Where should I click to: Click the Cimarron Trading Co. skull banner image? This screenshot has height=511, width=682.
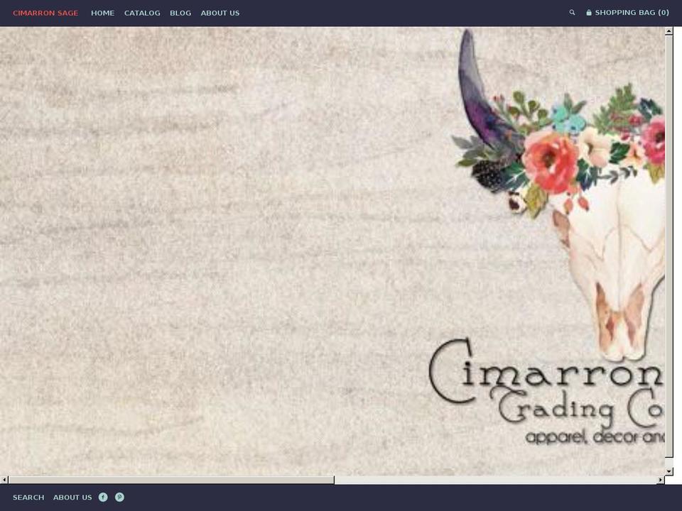tap(332, 251)
